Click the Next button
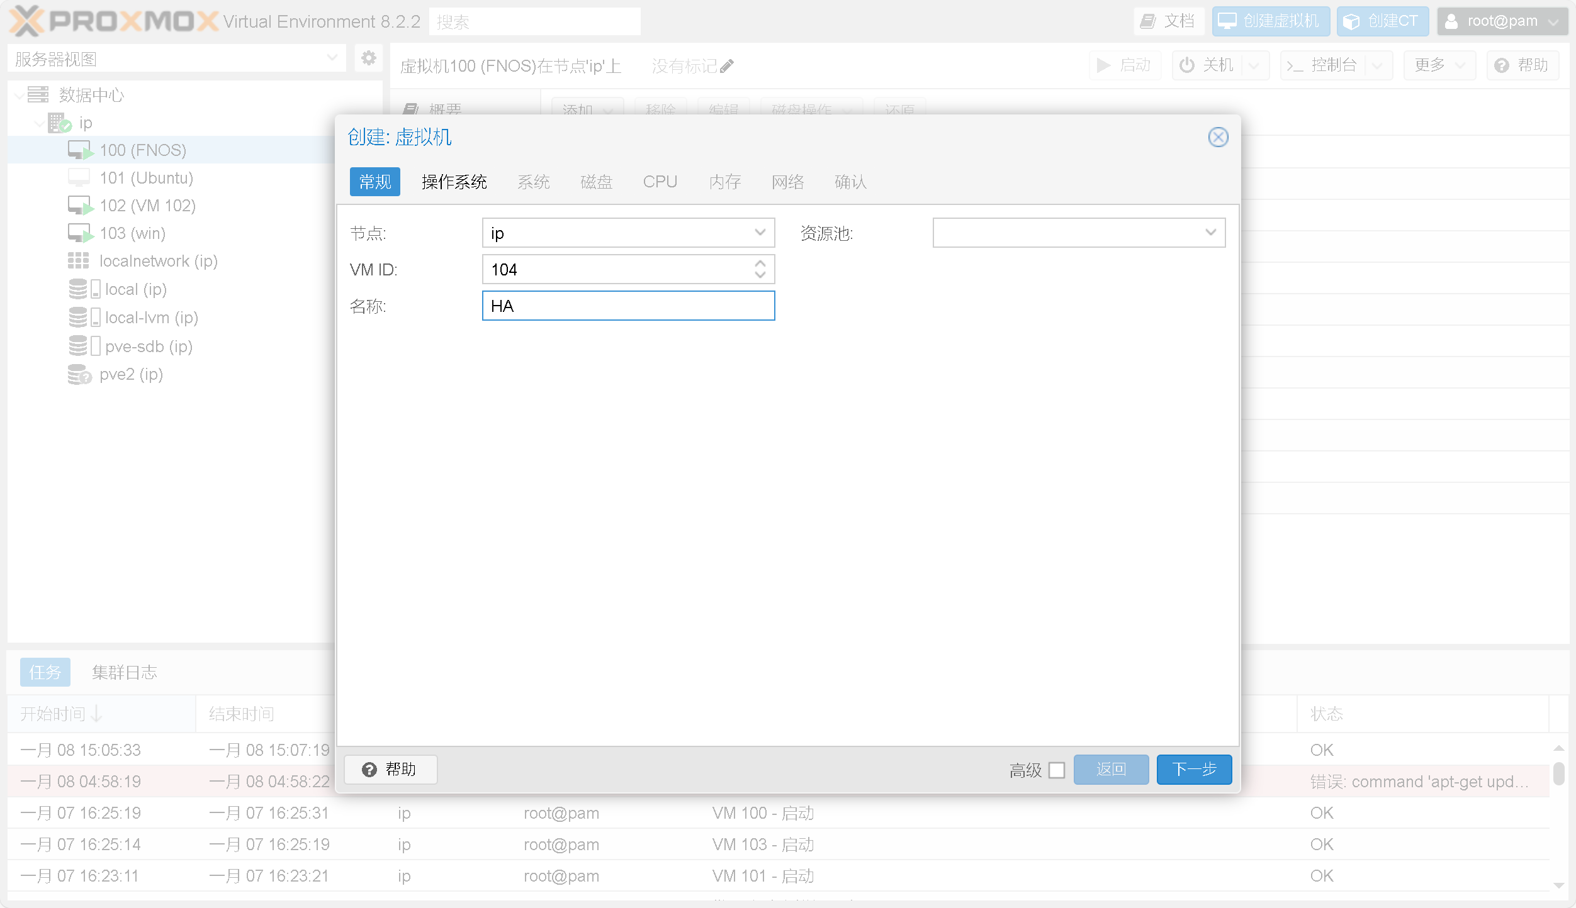The image size is (1576, 908). (x=1194, y=769)
